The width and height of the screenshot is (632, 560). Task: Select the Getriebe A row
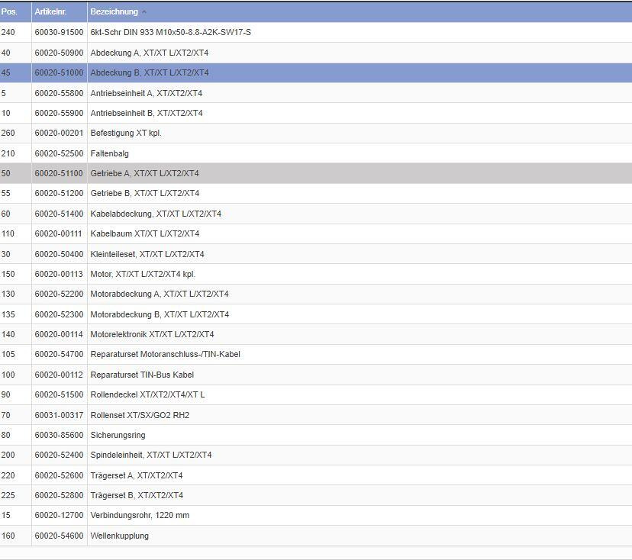(144, 173)
